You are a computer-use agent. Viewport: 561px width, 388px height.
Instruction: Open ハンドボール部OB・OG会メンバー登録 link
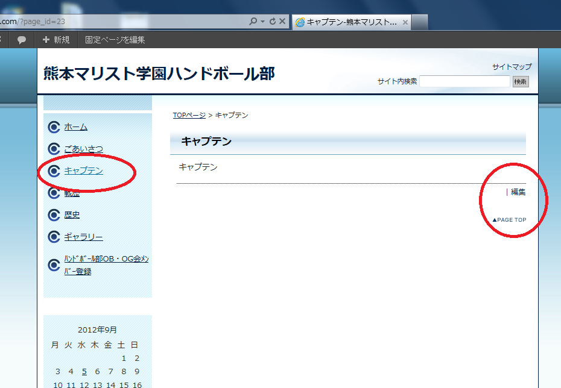pos(106,264)
